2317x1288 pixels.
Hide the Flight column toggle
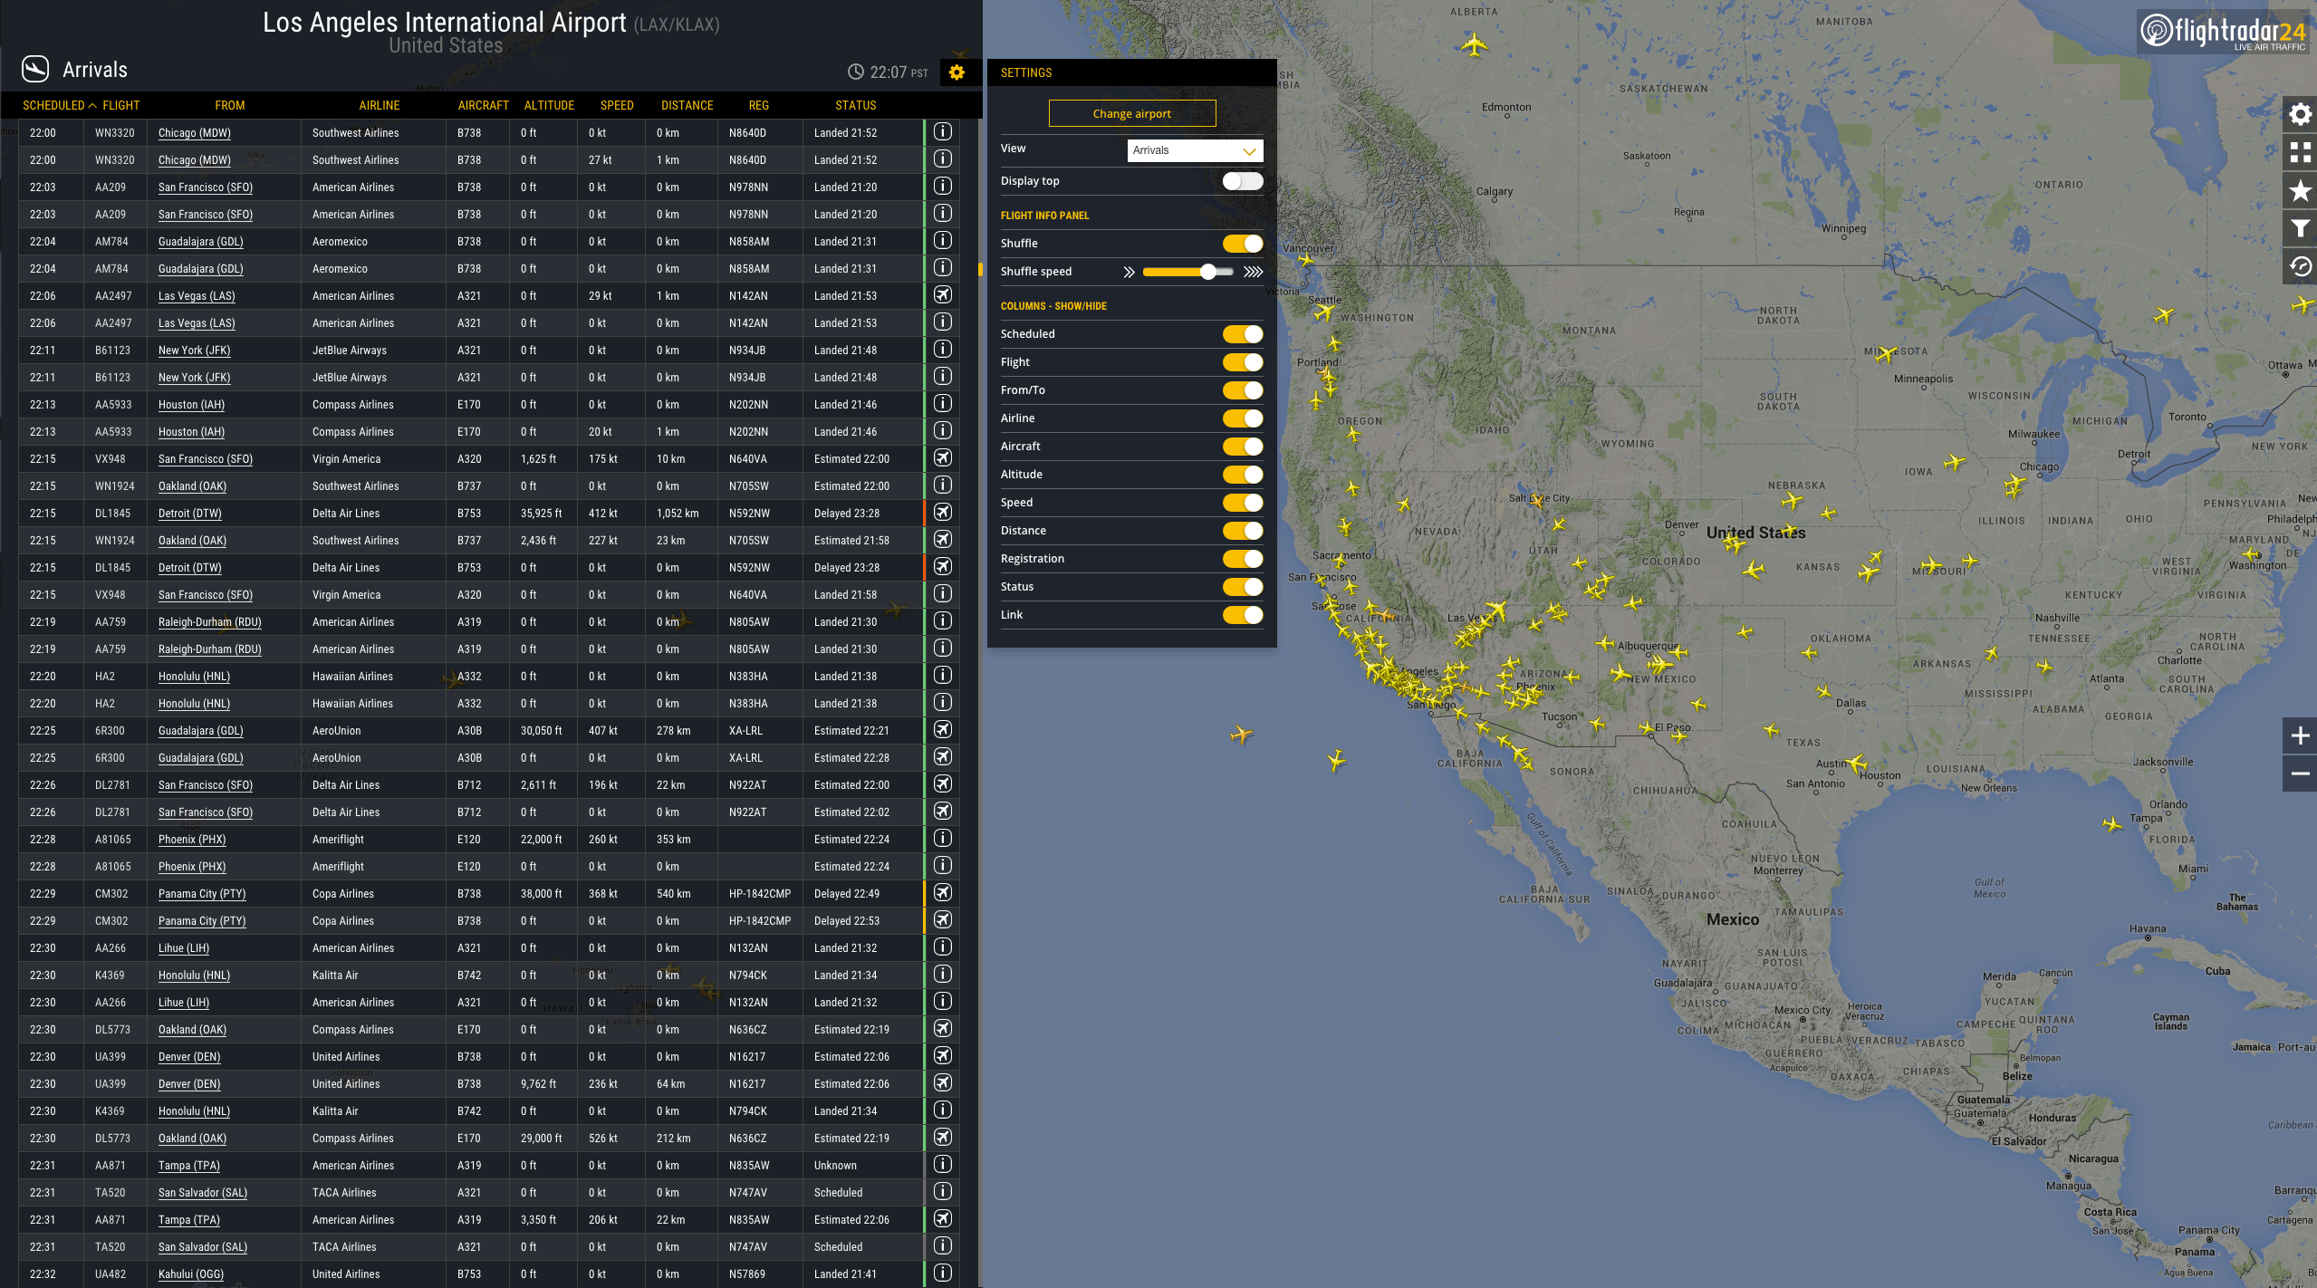1242,362
